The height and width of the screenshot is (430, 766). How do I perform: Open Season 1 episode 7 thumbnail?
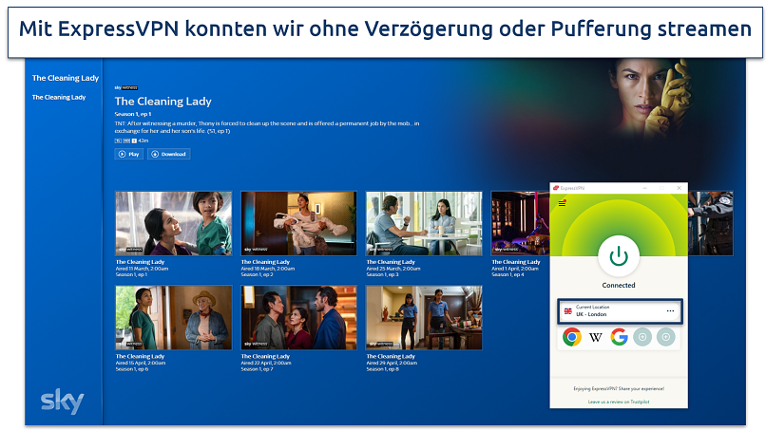pos(298,317)
